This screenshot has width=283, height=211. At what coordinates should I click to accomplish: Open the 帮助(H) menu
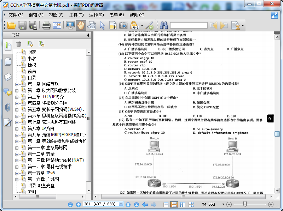pos(137,15)
